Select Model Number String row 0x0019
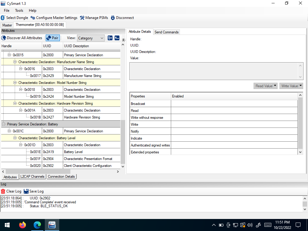The height and width of the screenshot is (231, 308). click(x=61, y=97)
